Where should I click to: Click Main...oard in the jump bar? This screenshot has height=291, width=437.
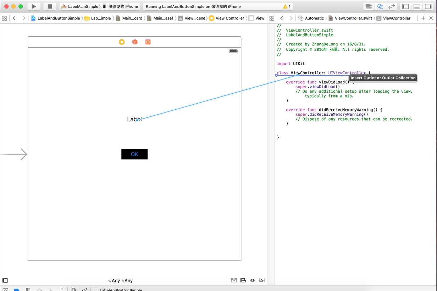coord(129,18)
